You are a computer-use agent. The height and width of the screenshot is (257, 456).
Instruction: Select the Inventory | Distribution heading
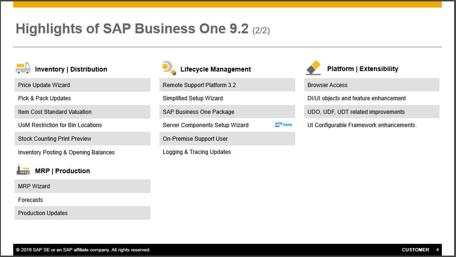tap(71, 69)
